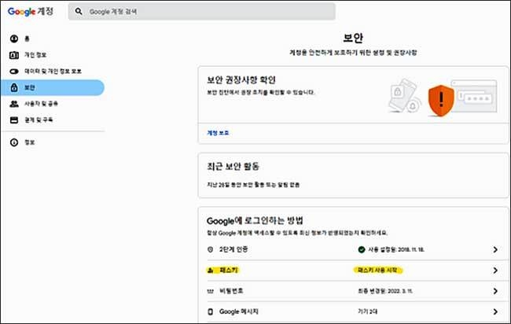Screen dimensions: 511x324
Task: Click the 사용 설정일: 2018. 11. 18. text
Action: (396, 249)
